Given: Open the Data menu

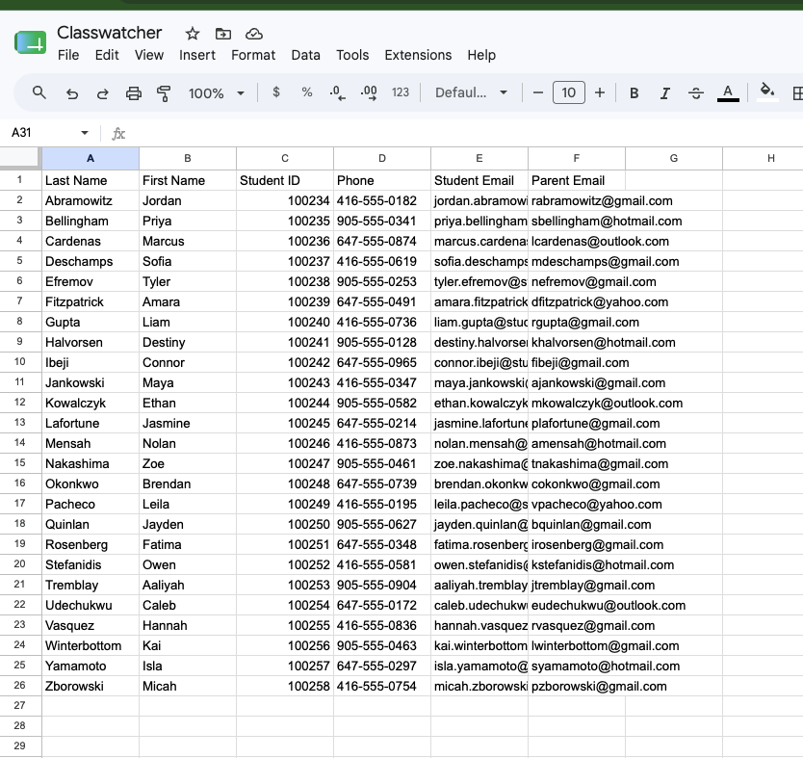Looking at the screenshot, I should pyautogui.click(x=306, y=55).
